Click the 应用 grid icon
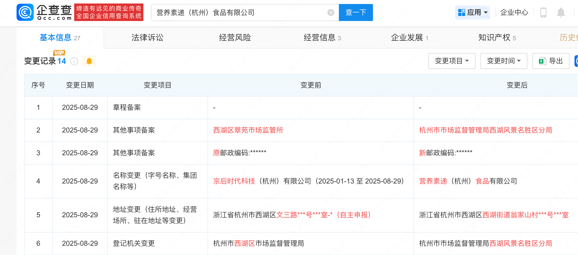This screenshot has height=255, width=578. 461,12
